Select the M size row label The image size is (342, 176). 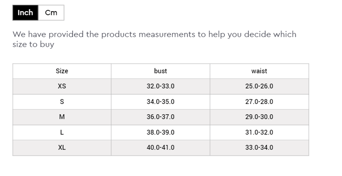[x=62, y=117]
